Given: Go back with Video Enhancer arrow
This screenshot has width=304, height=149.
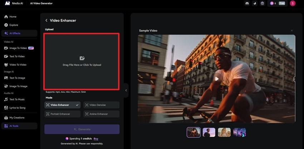Looking at the screenshot, I should click(46, 20).
